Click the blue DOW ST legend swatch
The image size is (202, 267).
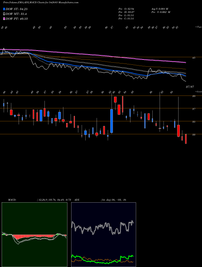click(x=4, y=9)
